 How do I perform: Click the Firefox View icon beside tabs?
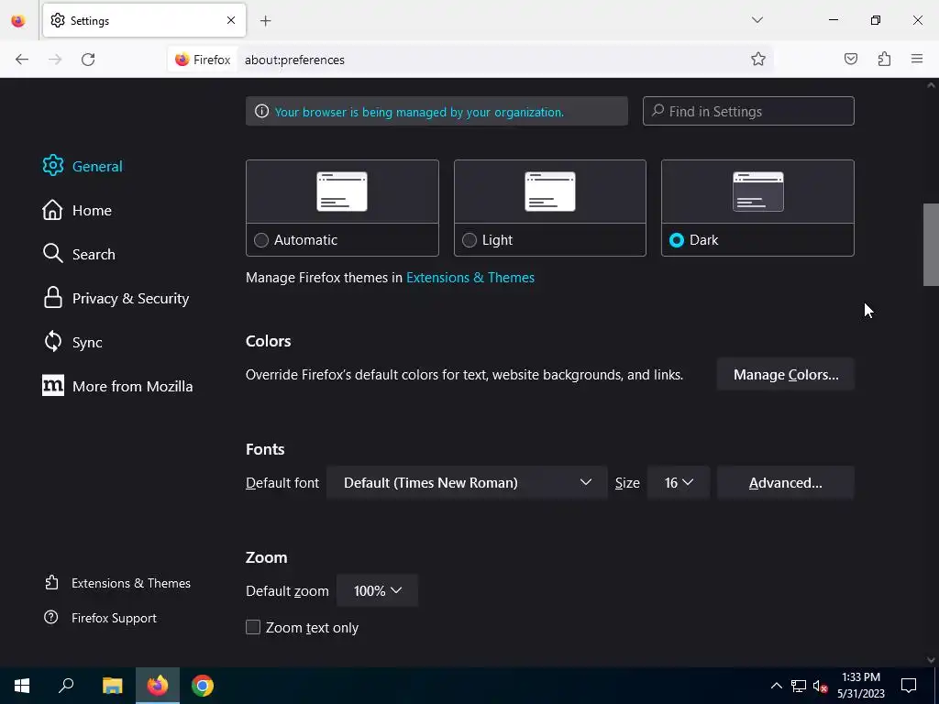[18, 21]
